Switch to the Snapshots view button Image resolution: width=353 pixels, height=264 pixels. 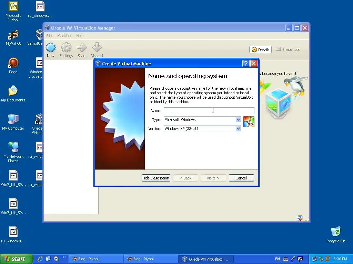[288, 49]
